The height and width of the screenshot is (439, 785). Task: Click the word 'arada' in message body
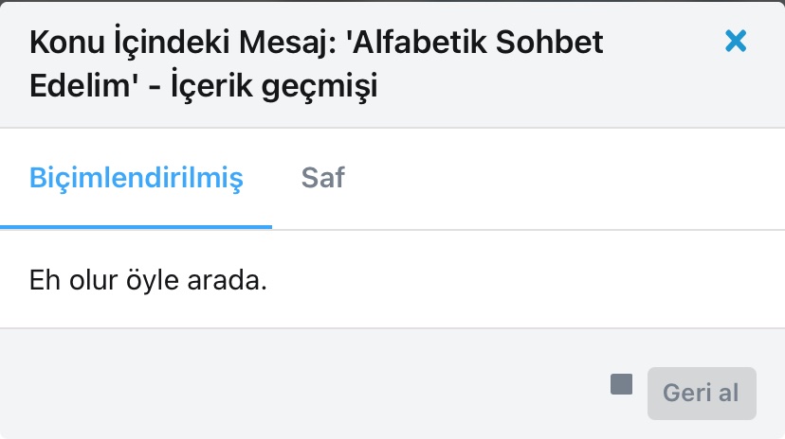(228, 280)
